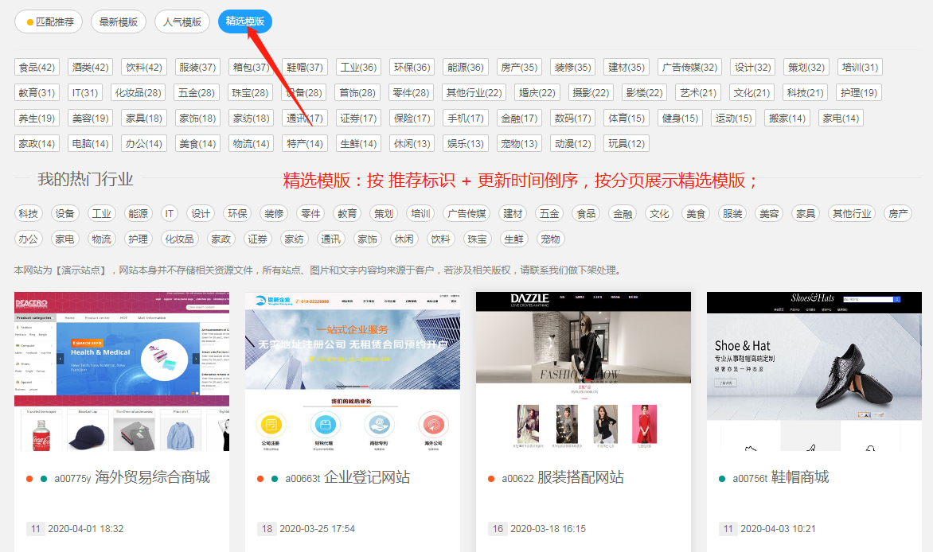
Task: Select the 匹配推荐 tab
Action: (49, 22)
